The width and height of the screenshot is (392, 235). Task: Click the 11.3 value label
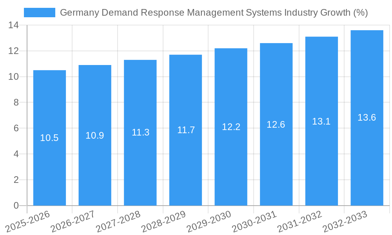click(x=140, y=132)
